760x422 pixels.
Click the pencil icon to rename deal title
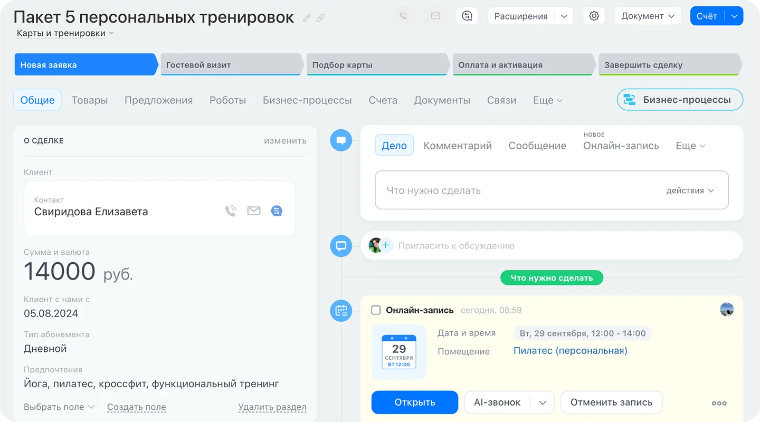click(x=307, y=18)
